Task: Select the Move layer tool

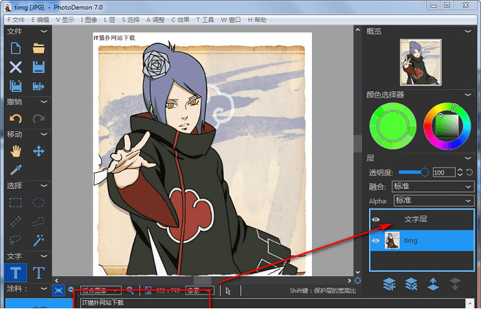Action: (38, 151)
